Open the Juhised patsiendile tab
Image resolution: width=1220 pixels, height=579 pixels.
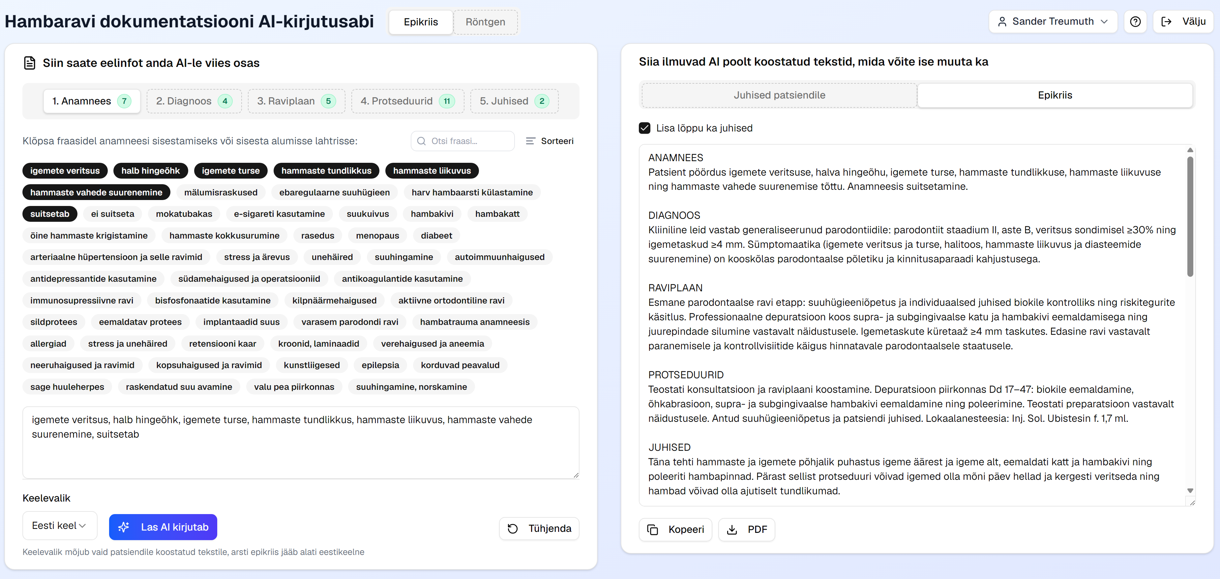click(x=780, y=95)
